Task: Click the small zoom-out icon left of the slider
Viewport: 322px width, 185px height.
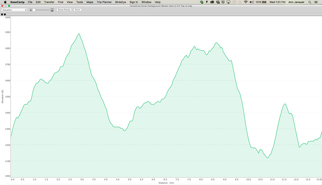Action: click(31, 9)
